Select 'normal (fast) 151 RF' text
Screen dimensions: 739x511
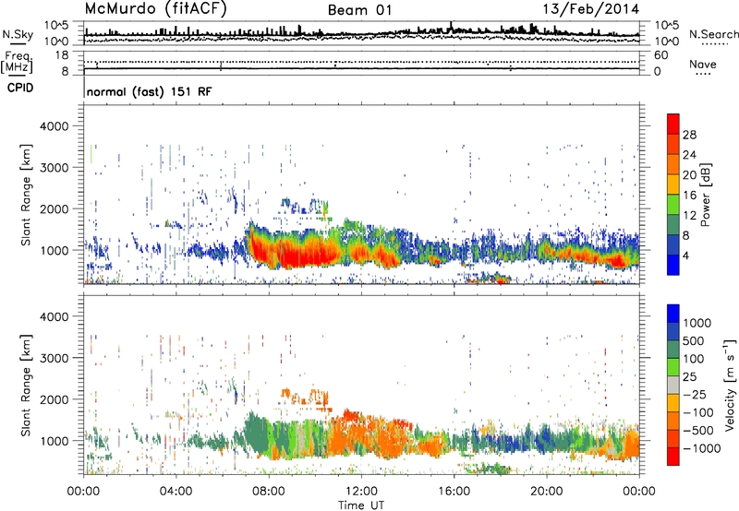click(150, 91)
